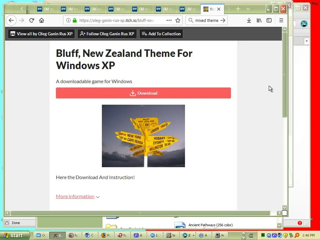Click the mixed theme search field
This screenshot has height=240, width=320.
click(x=207, y=20)
